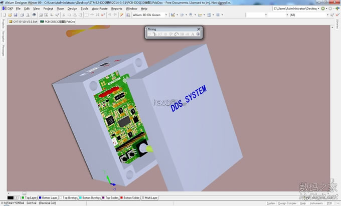Switch to the Multi-Layer tab
341x206 pixels.
coord(150,198)
